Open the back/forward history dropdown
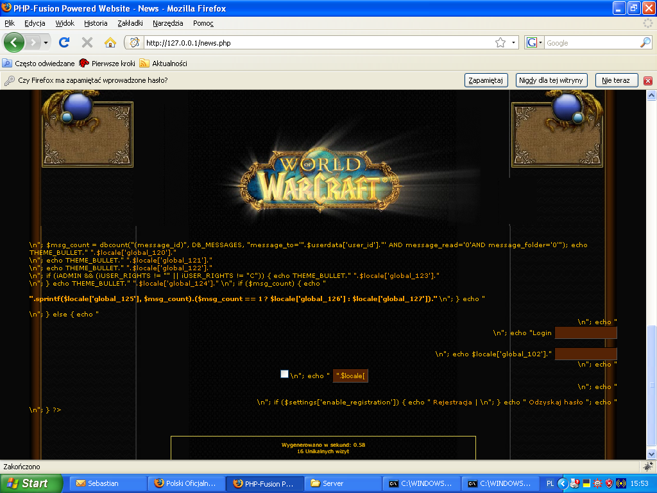This screenshot has width=657, height=493. 45,43
